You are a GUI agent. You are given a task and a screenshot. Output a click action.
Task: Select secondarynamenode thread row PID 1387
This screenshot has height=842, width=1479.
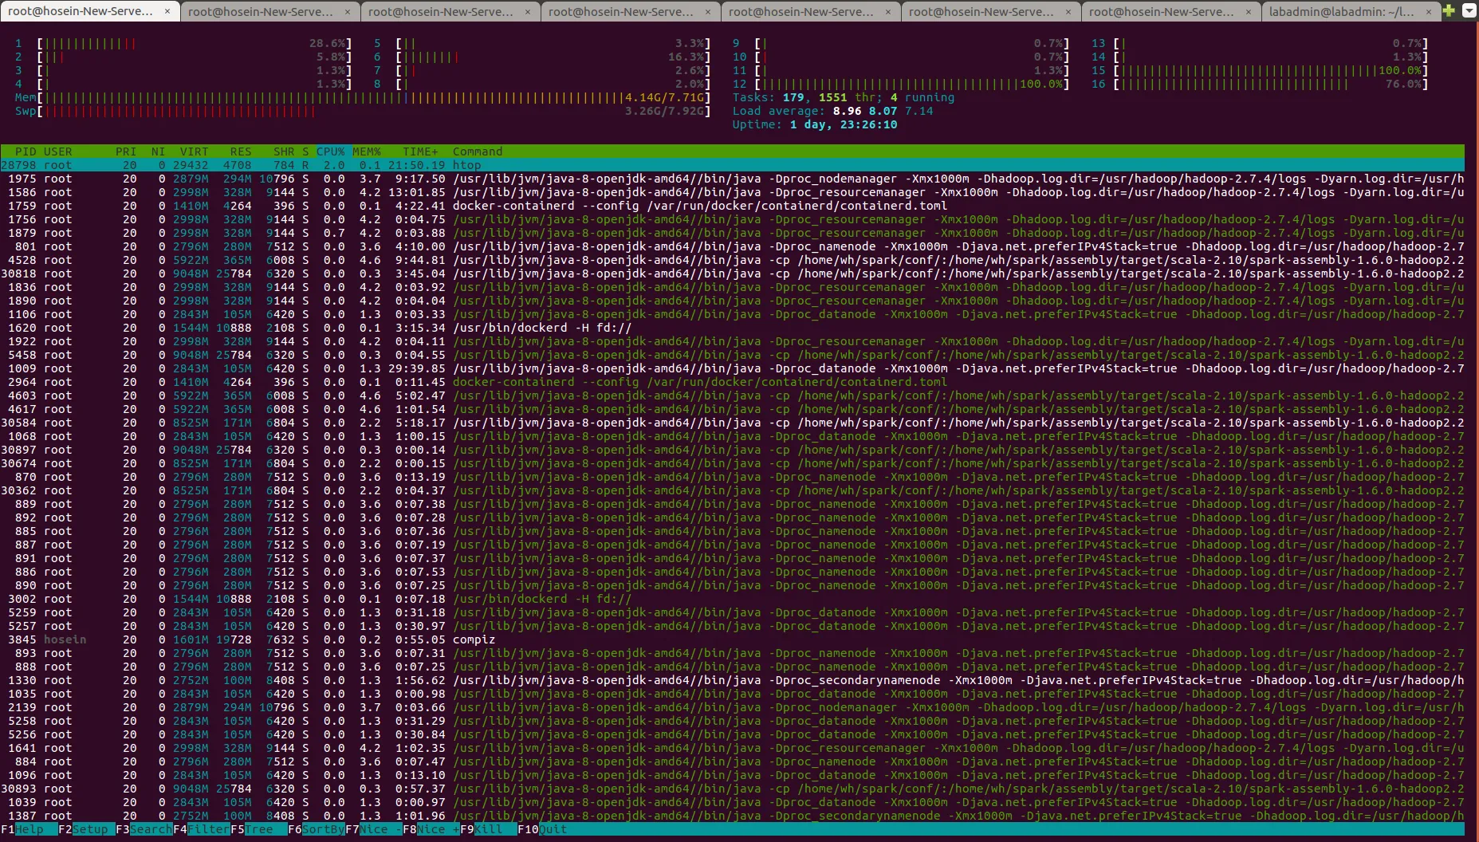[732, 816]
